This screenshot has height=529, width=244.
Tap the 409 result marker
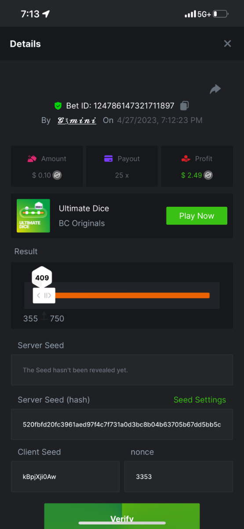(x=42, y=278)
